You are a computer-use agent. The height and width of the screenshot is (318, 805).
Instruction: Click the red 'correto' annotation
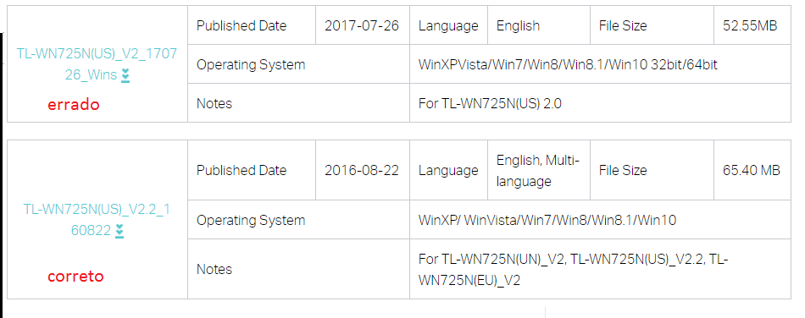point(75,276)
